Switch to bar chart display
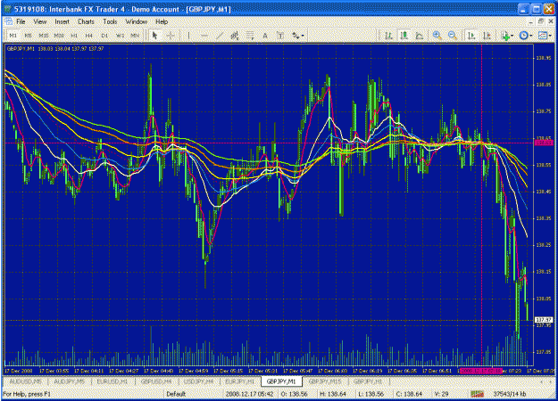 click(388, 35)
